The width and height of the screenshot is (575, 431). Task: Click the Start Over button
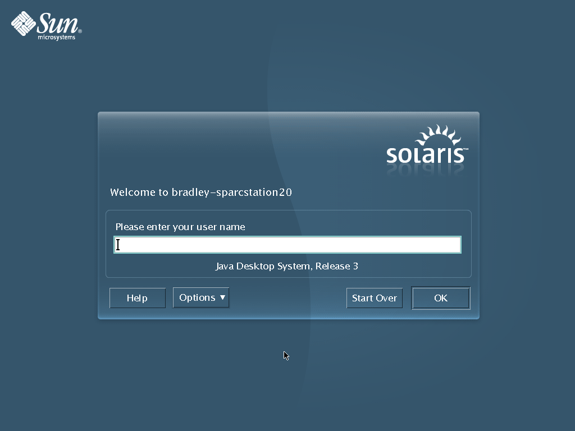(x=375, y=298)
